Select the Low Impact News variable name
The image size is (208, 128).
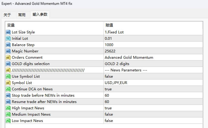28,121
